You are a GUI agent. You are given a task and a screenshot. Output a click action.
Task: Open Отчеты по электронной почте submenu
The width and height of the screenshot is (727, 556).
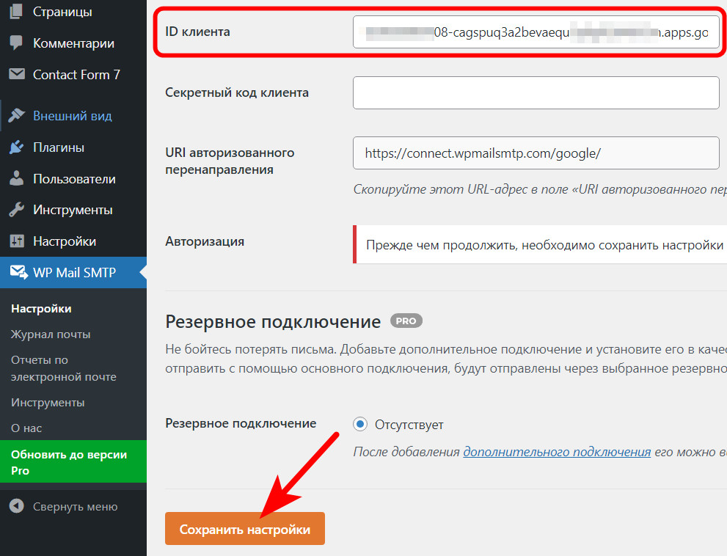(x=64, y=368)
